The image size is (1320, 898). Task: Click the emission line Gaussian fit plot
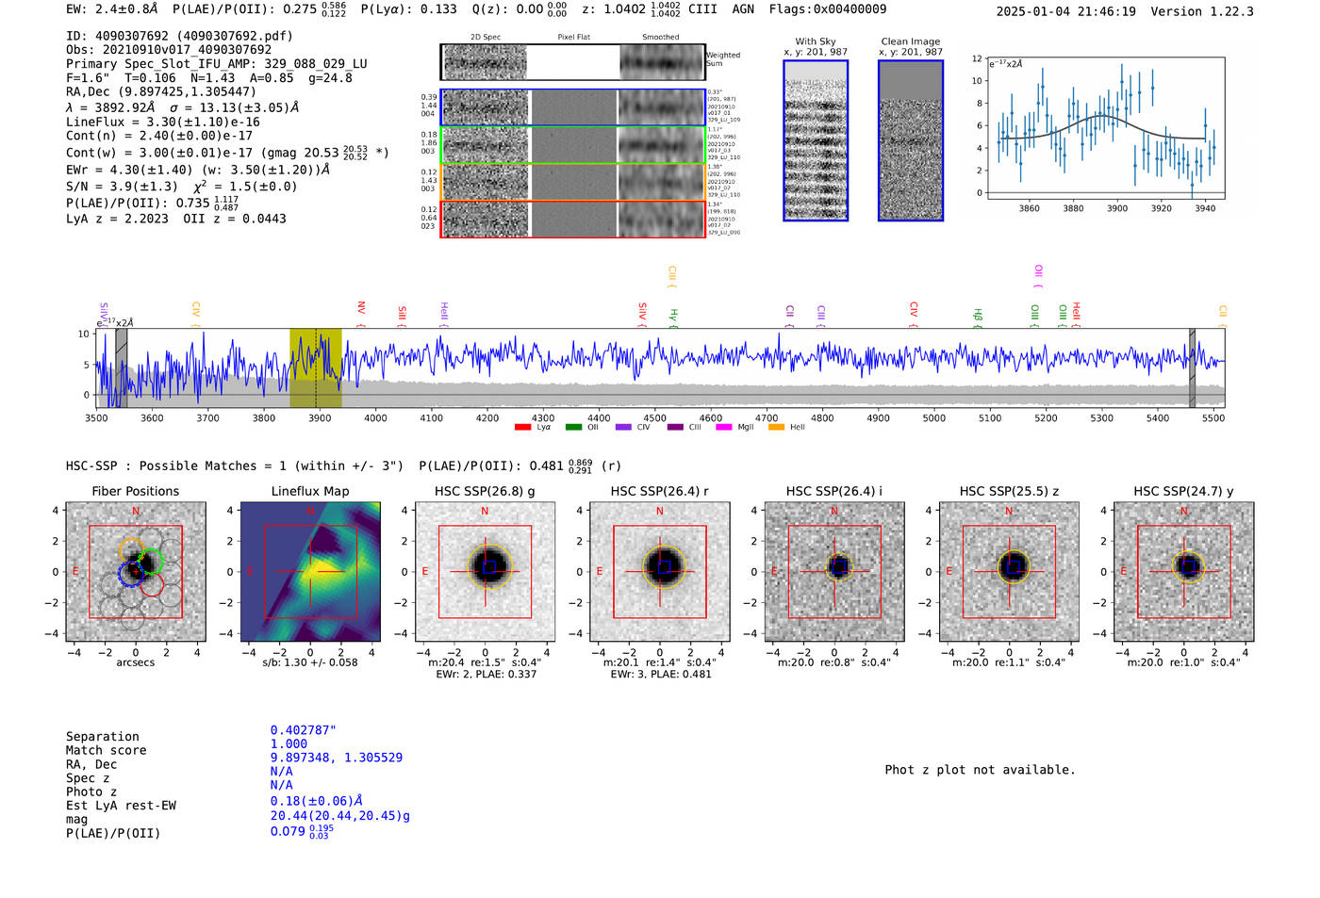1105,128
